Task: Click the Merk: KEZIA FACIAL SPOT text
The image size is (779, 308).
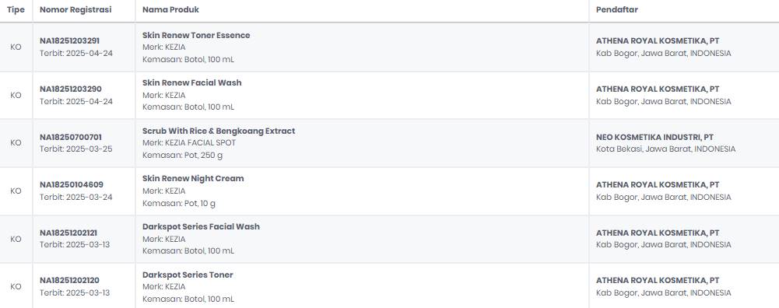Action: [x=189, y=142]
